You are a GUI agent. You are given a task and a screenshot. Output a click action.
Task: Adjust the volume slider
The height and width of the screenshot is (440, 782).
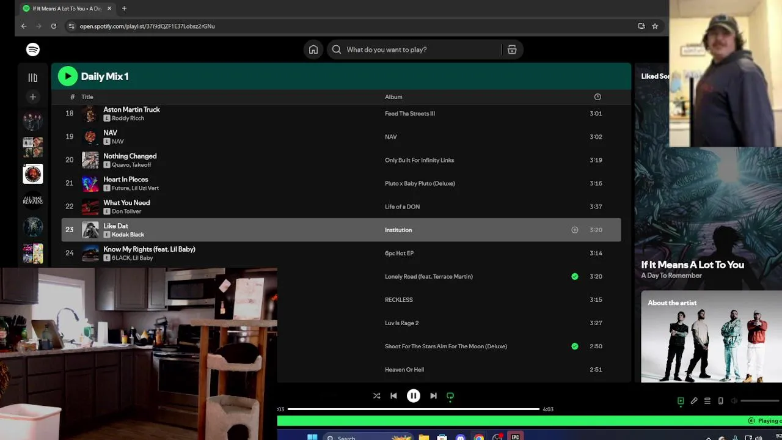point(761,401)
